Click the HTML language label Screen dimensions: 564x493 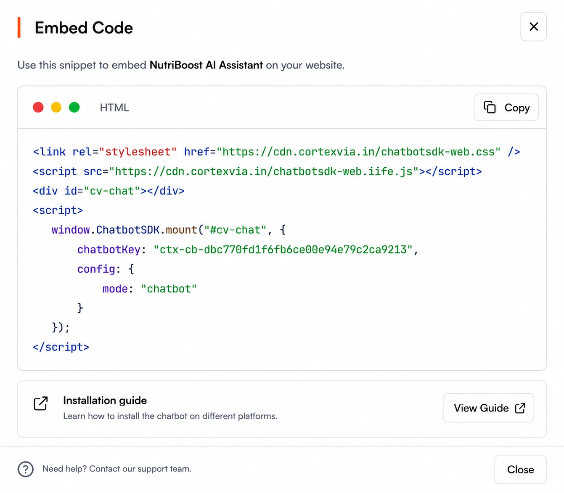[x=114, y=108]
